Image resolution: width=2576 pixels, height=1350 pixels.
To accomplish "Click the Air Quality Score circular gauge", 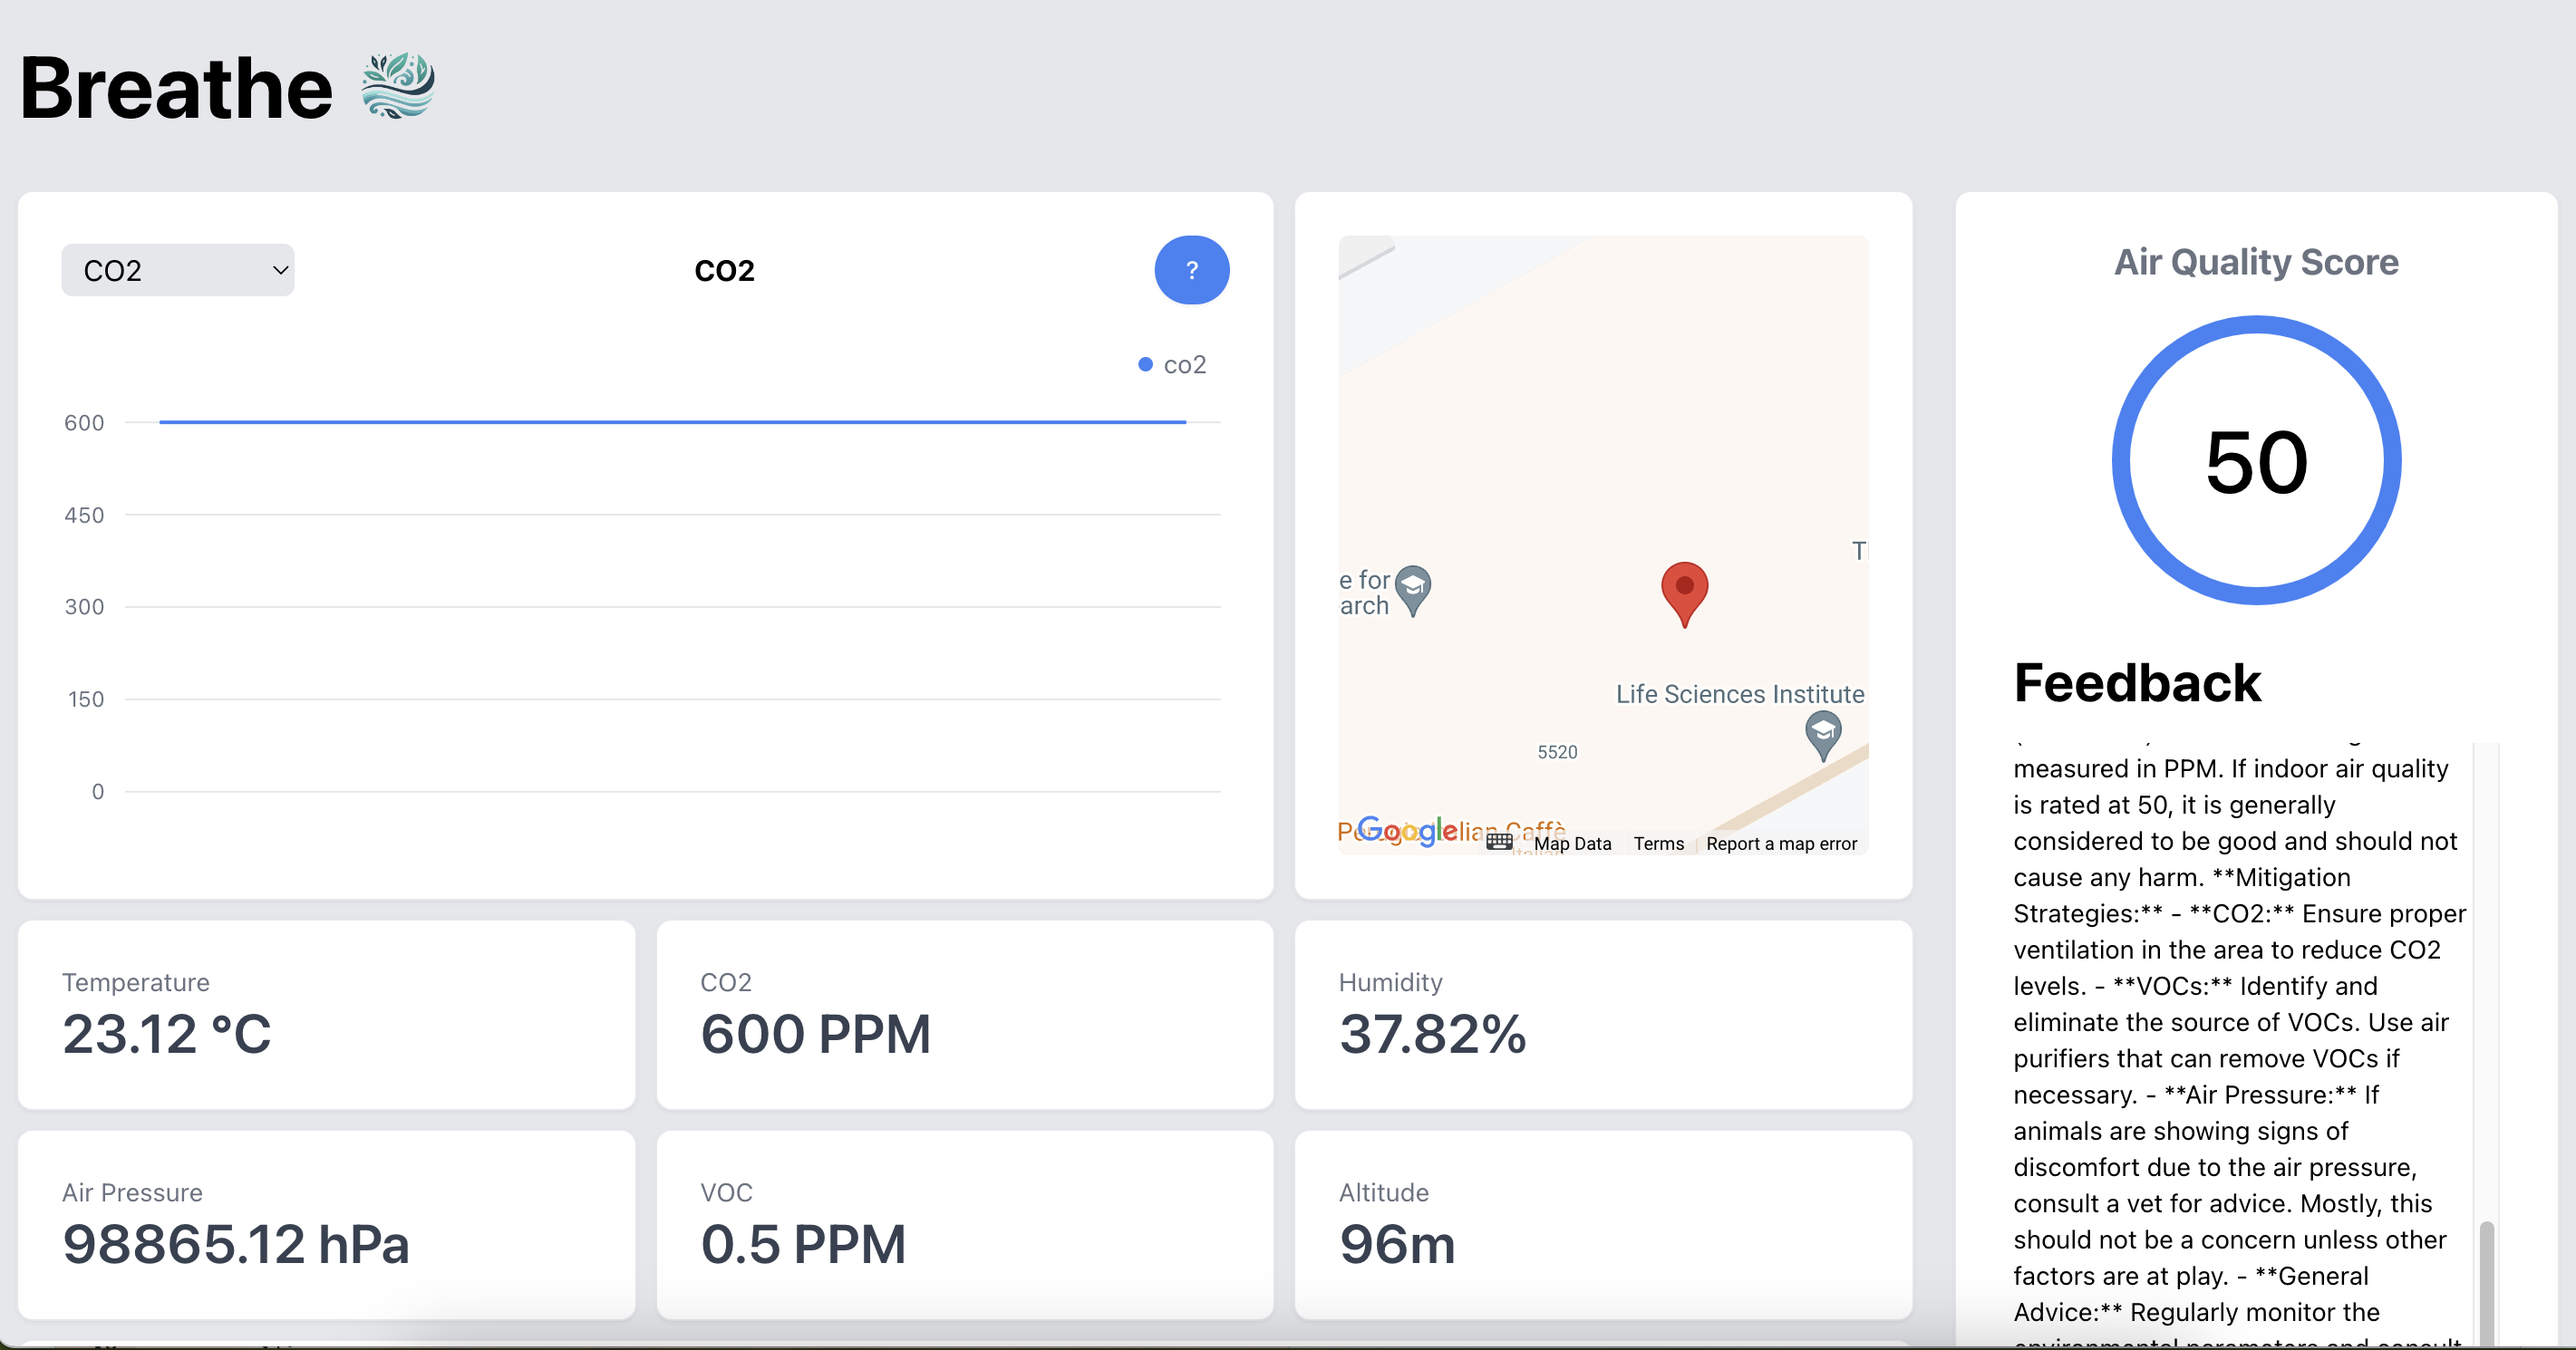I will coord(2256,460).
